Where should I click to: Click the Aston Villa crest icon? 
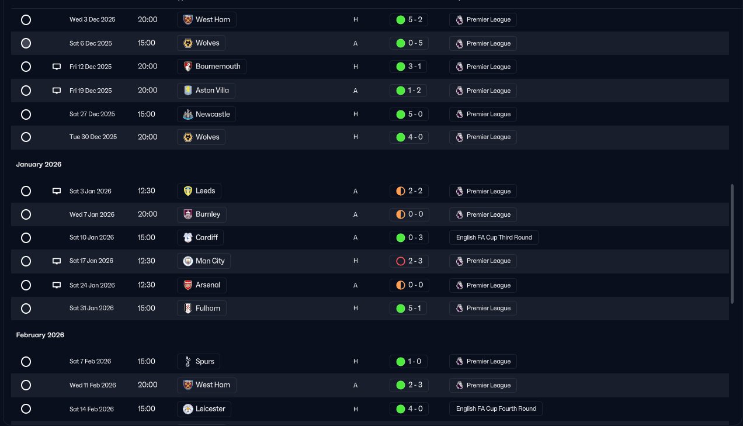[x=188, y=91]
